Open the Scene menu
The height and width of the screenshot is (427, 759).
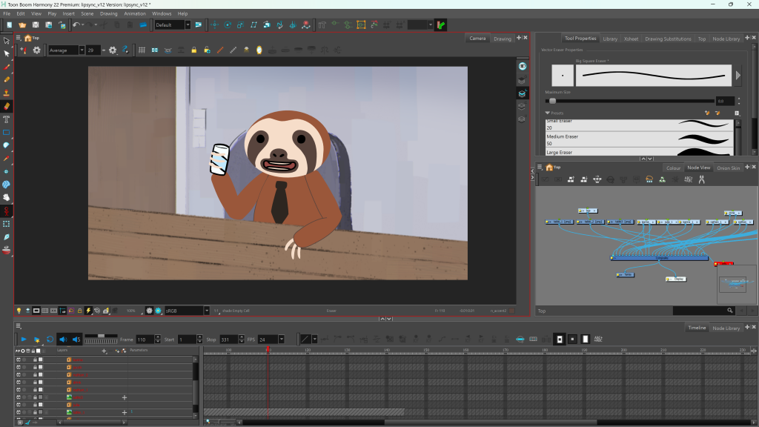(87, 13)
